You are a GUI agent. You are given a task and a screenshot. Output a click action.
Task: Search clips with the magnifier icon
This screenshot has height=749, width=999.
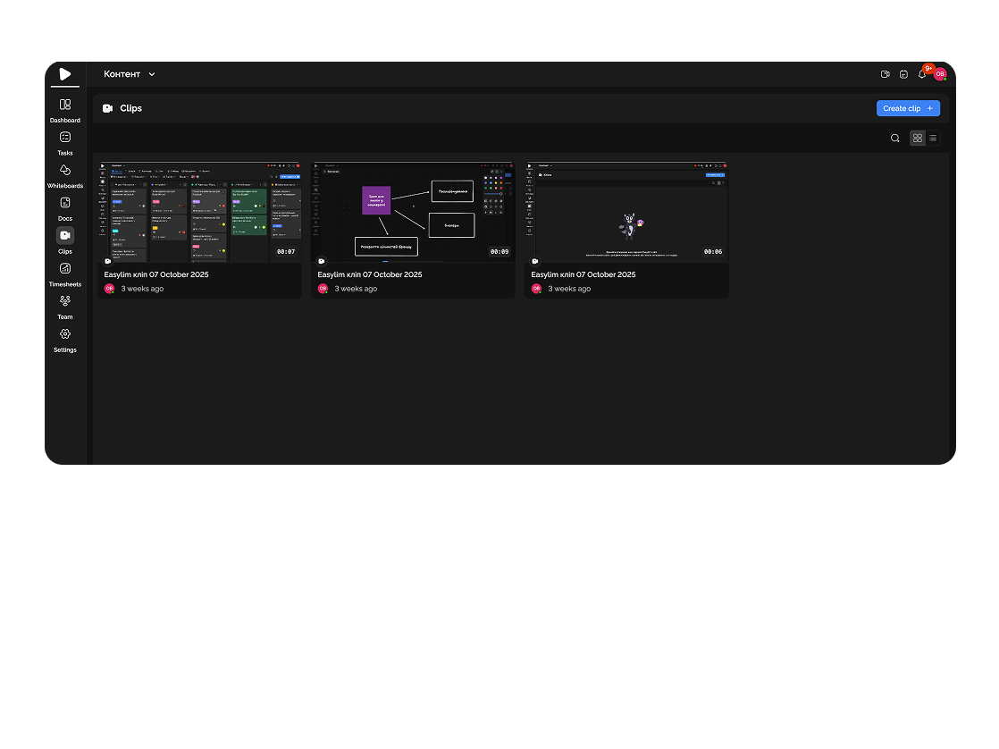(x=895, y=138)
